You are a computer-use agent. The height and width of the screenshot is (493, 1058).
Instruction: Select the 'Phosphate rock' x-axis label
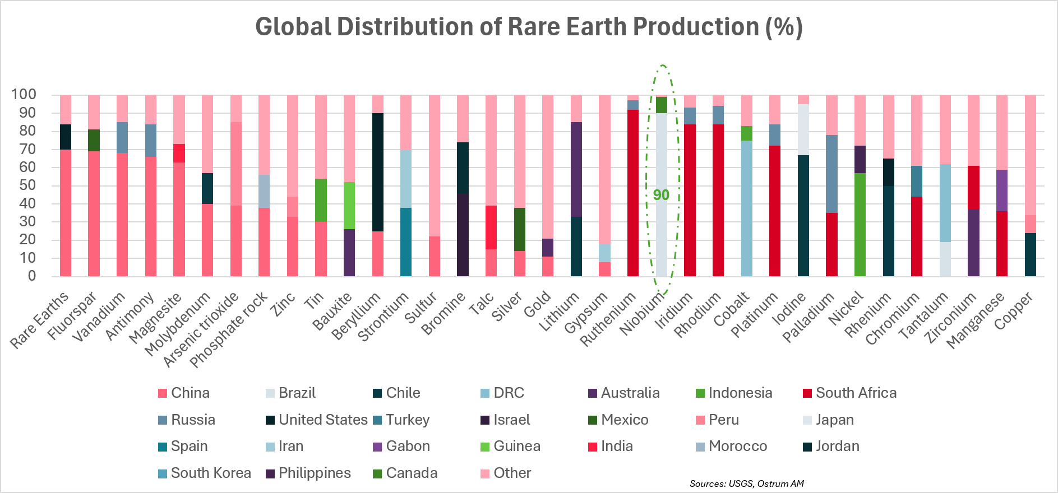[x=229, y=330]
